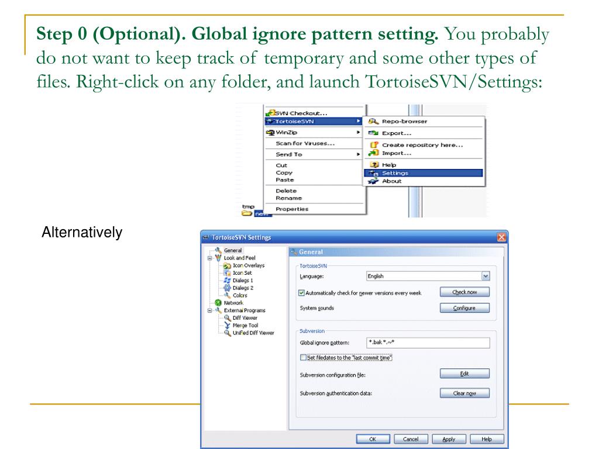599x449 pixels.
Task: Click the Icon Overlays icon in tree
Action: [227, 265]
